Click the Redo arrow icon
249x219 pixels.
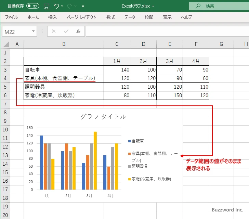70,6
